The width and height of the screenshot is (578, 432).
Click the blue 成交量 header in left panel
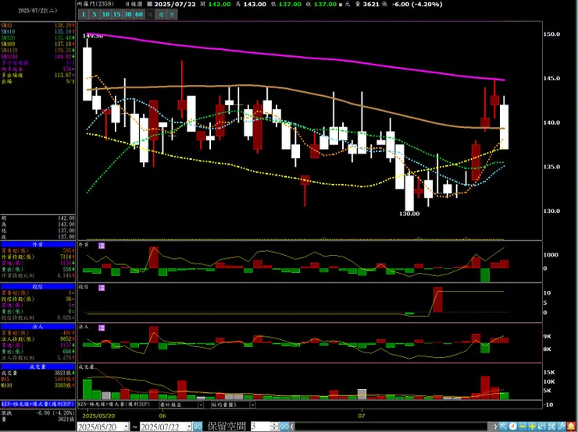click(37, 366)
